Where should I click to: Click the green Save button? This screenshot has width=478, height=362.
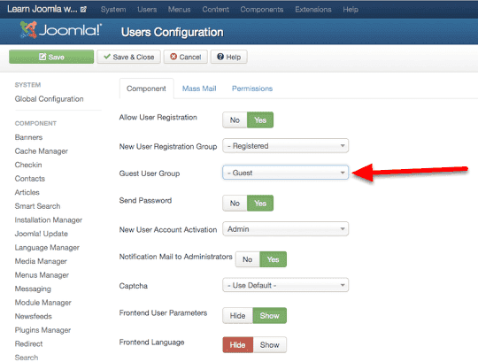point(51,57)
